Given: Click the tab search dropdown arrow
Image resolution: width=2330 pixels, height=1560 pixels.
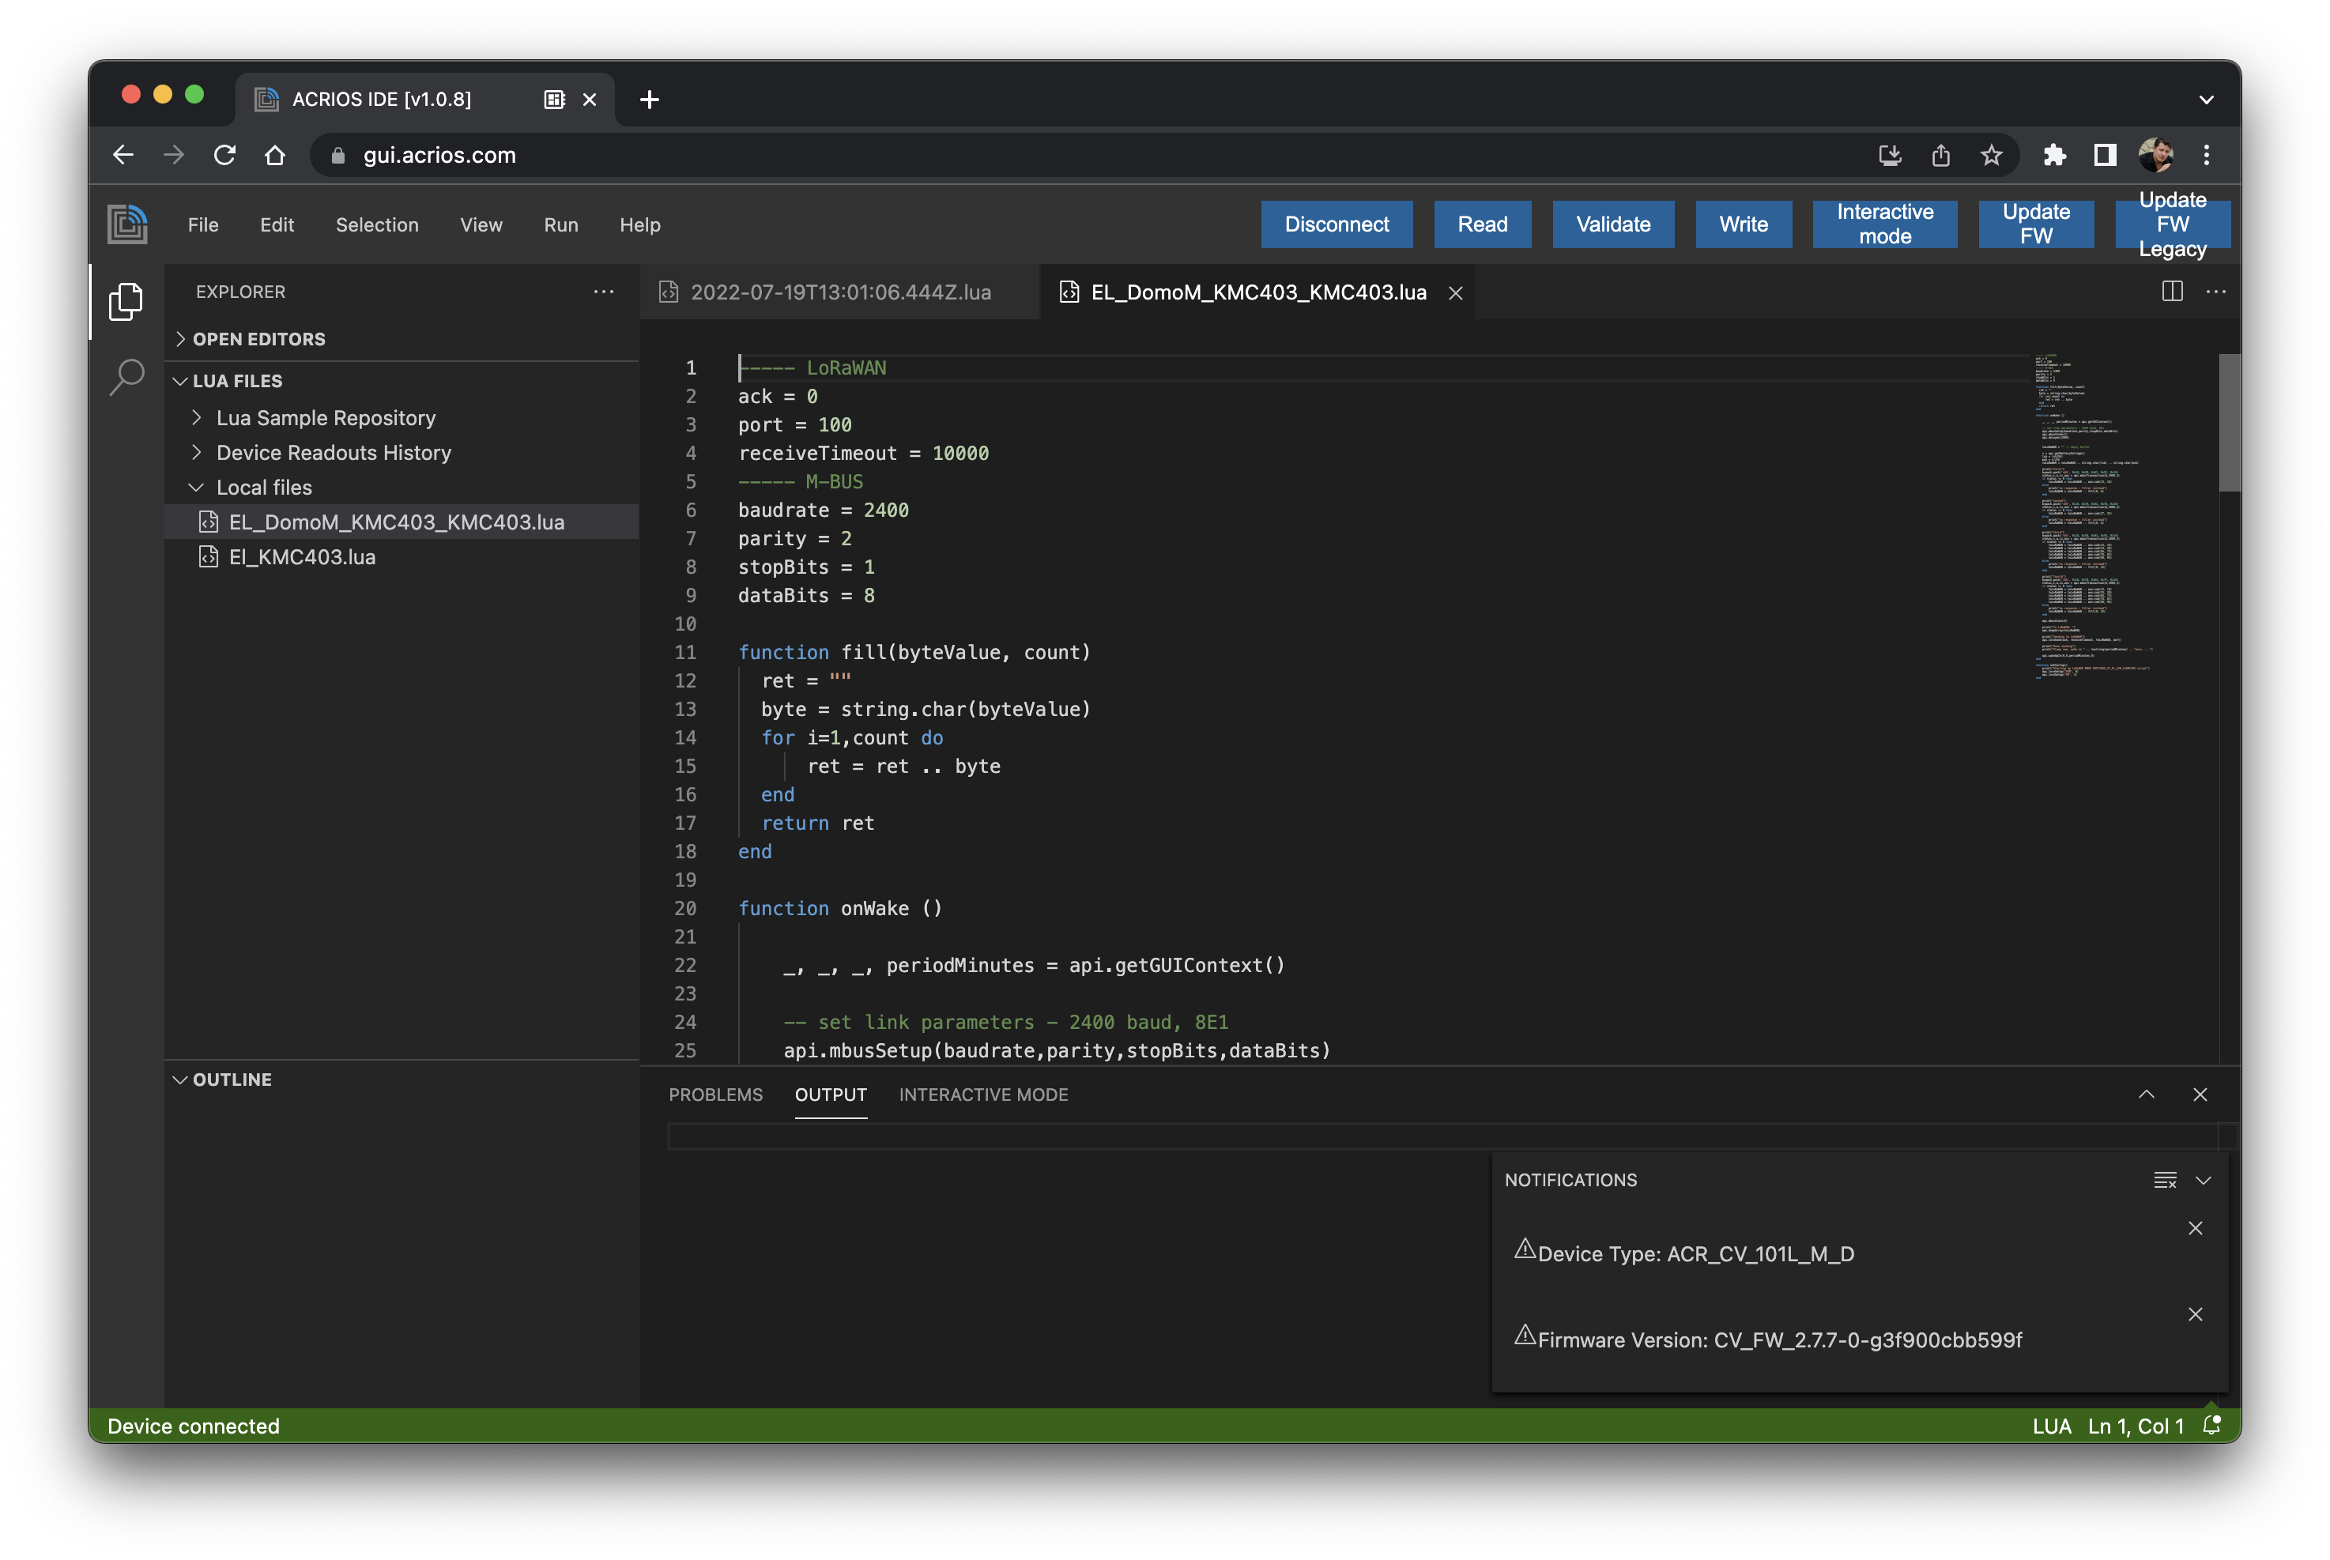Looking at the screenshot, I should [x=2206, y=100].
